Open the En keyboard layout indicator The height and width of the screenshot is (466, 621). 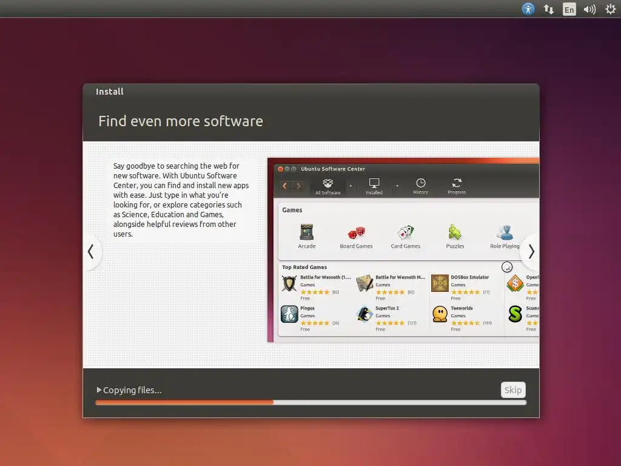pyautogui.click(x=569, y=9)
